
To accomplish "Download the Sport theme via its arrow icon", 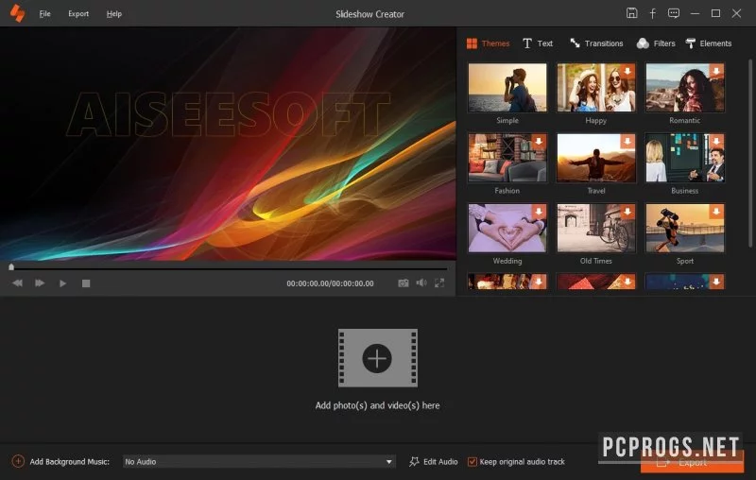I will tap(716, 212).
